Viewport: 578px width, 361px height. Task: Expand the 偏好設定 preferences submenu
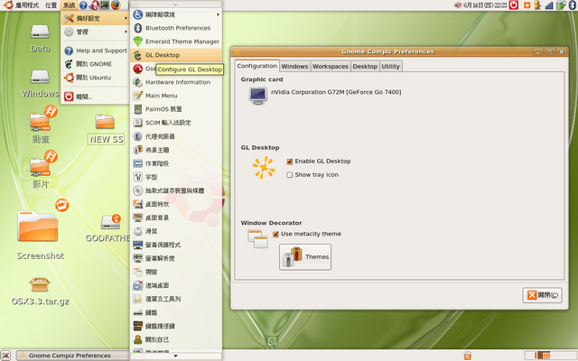(95, 18)
